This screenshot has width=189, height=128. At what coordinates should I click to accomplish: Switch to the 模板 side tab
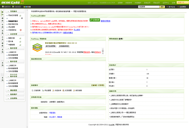click(x=3, y=45)
